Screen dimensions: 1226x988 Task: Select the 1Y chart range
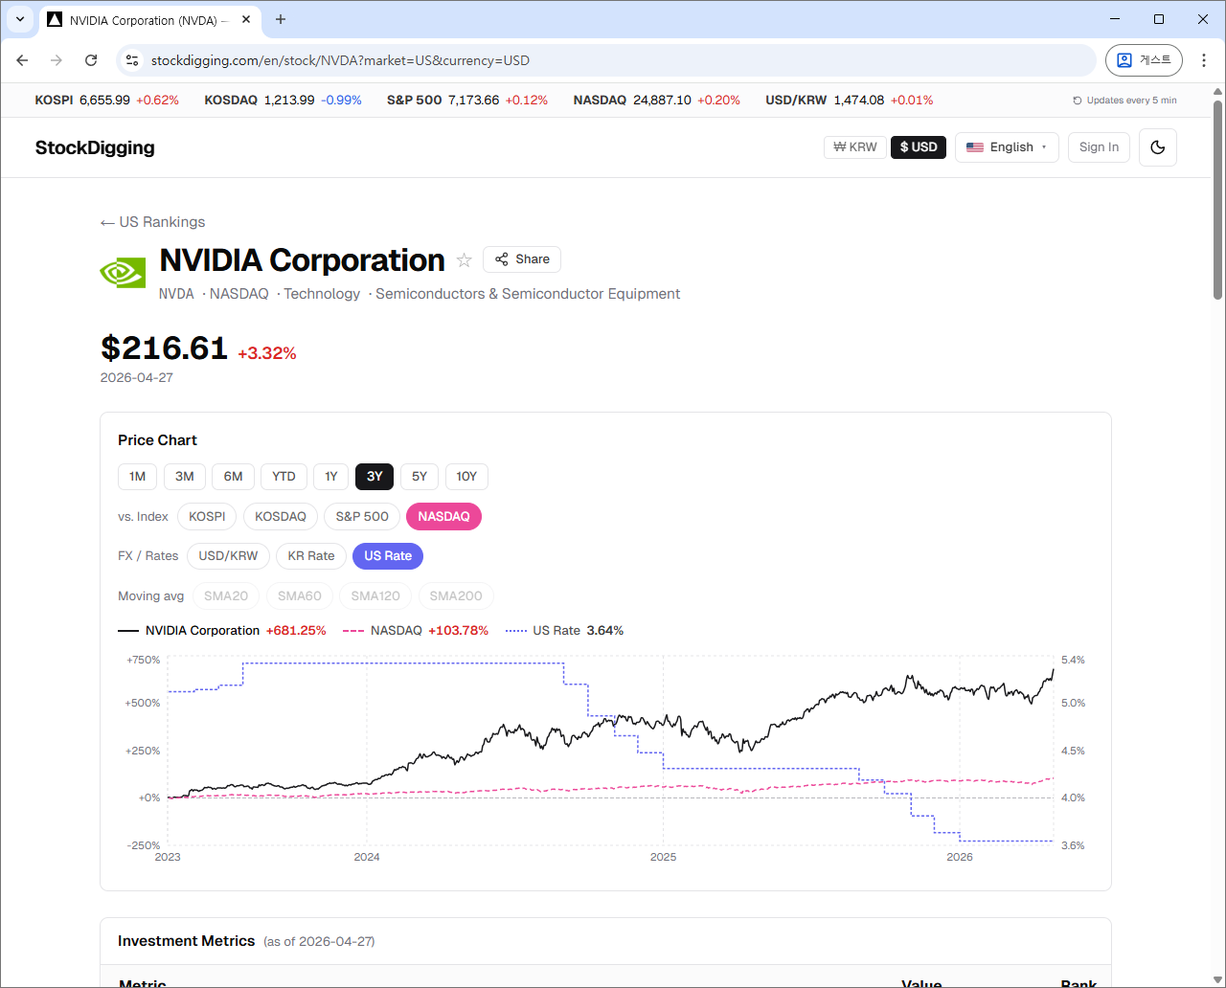(330, 477)
